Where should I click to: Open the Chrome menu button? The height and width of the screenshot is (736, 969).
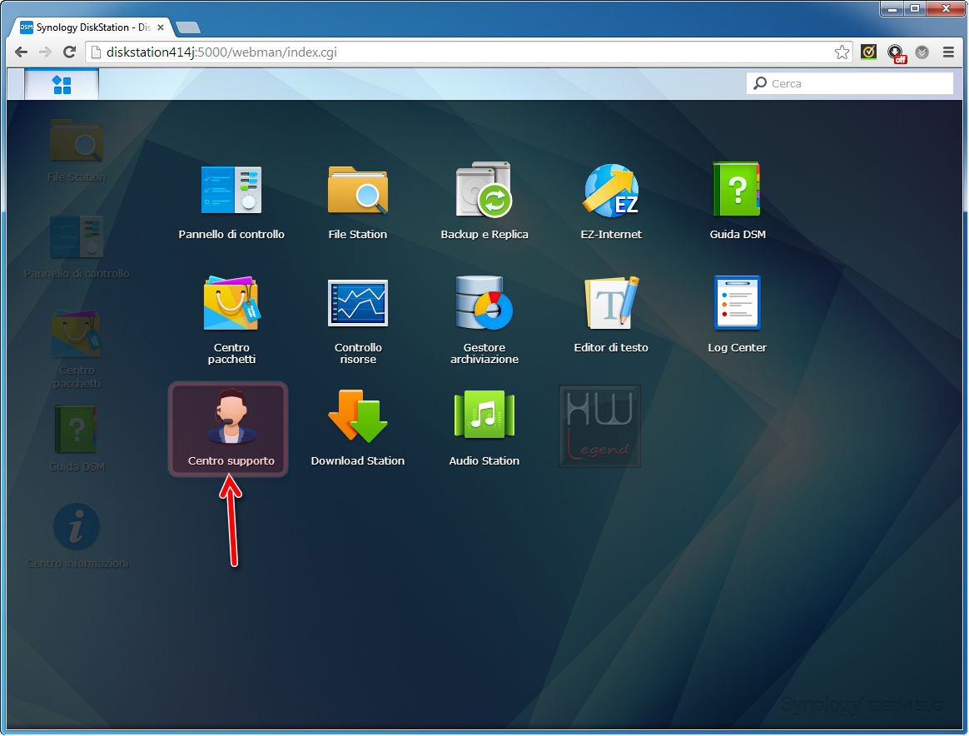click(949, 52)
